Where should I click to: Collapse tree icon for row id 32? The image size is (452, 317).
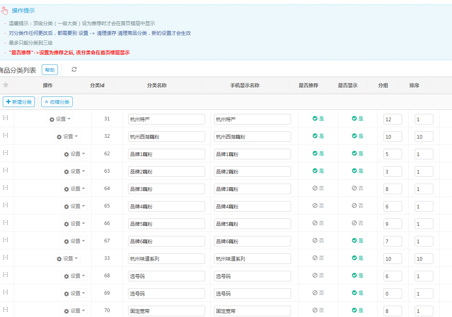tap(5, 135)
